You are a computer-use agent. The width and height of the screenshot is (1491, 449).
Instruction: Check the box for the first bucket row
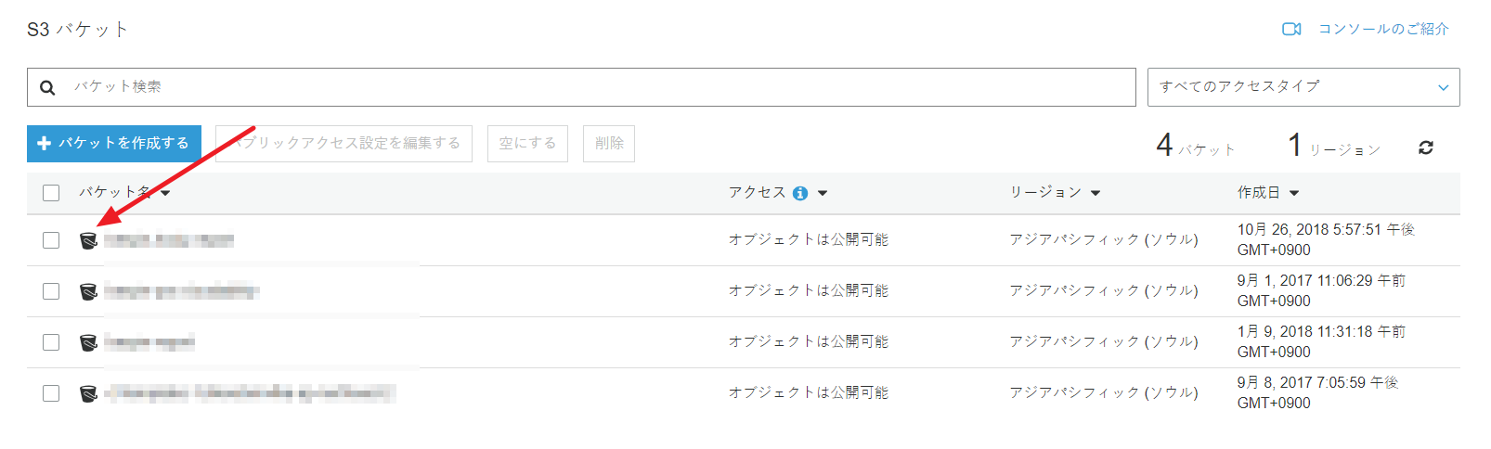pos(51,240)
